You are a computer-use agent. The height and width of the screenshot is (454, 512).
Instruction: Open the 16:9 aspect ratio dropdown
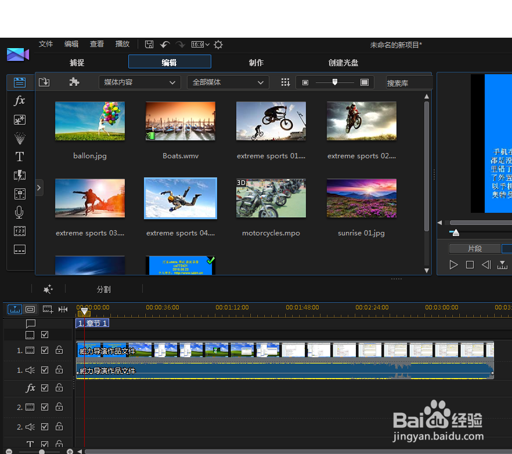200,45
